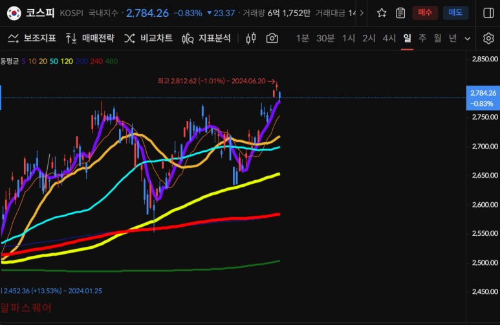Click the moving average 480 label
Screen dimensions: 500x325
tap(111, 61)
